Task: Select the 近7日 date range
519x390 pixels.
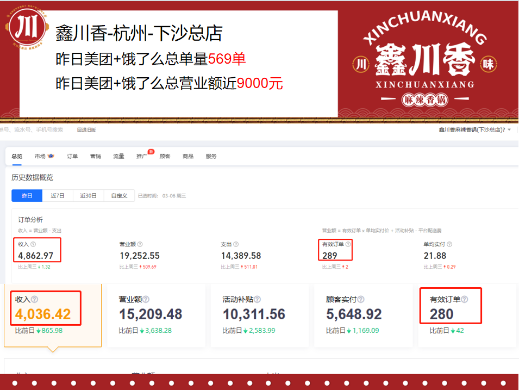Action: click(58, 195)
